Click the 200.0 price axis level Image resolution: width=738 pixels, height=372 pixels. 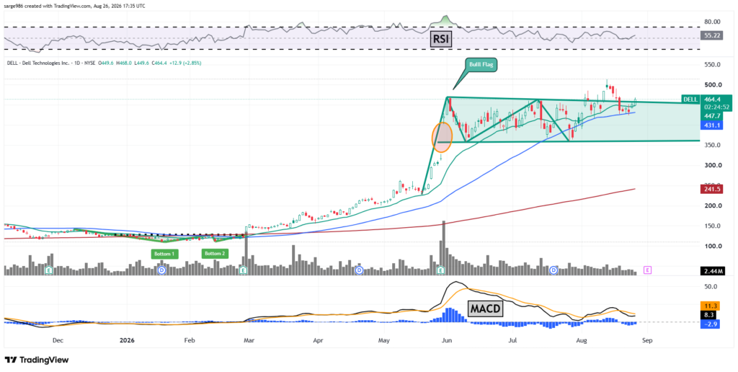point(712,205)
